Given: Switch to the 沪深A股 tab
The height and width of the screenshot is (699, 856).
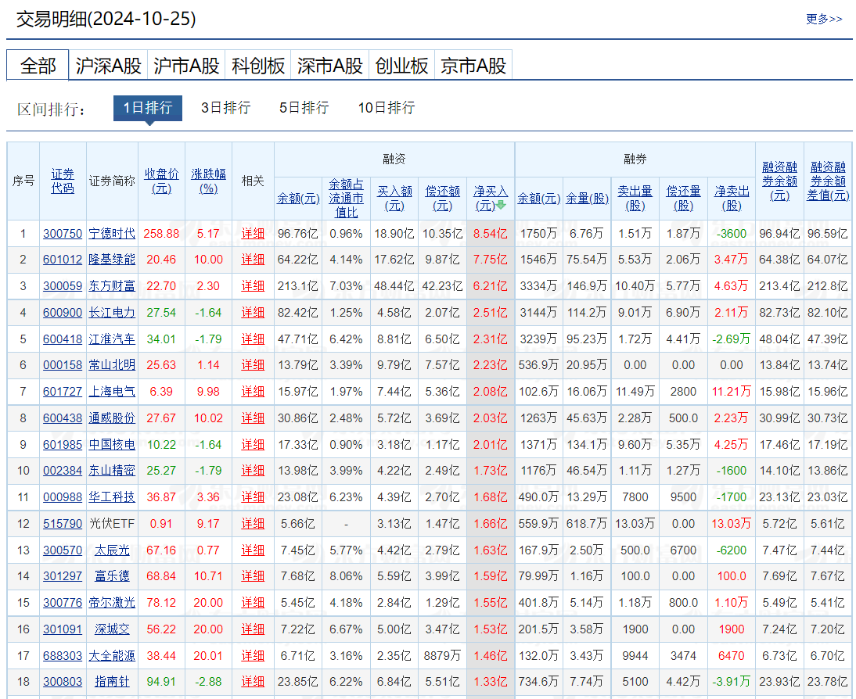Looking at the screenshot, I should click(108, 66).
